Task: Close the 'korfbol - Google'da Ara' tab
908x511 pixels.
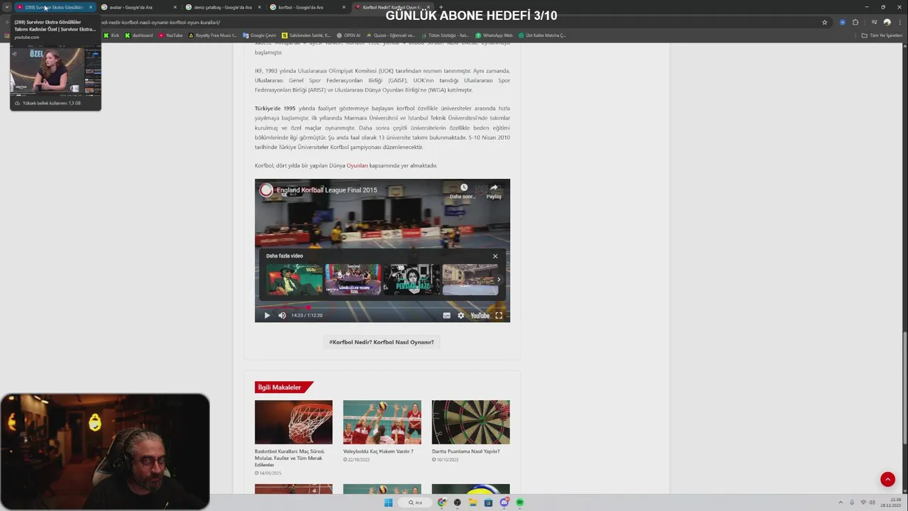Action: 344,7
